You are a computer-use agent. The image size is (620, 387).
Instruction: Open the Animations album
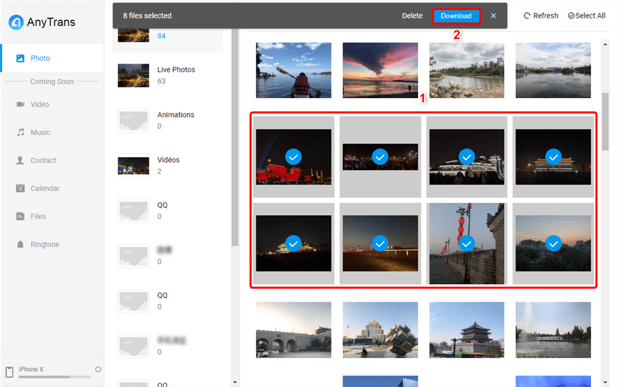[168, 121]
